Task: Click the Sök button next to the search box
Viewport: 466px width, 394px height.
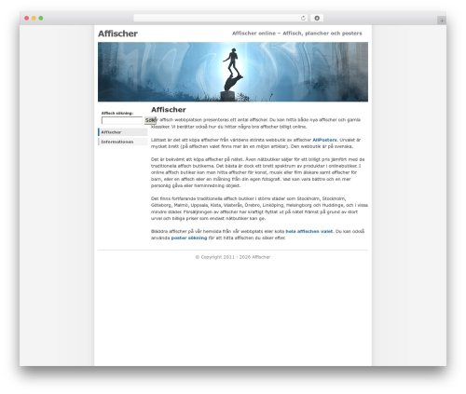Action: [x=150, y=120]
